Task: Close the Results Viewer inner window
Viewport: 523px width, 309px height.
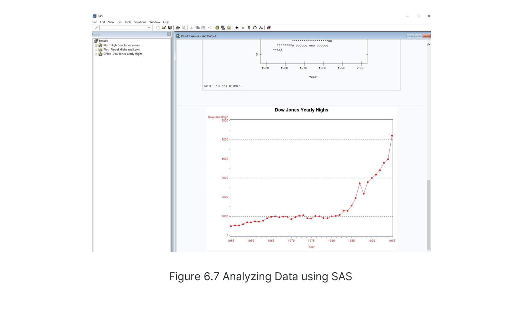Action: pos(426,36)
